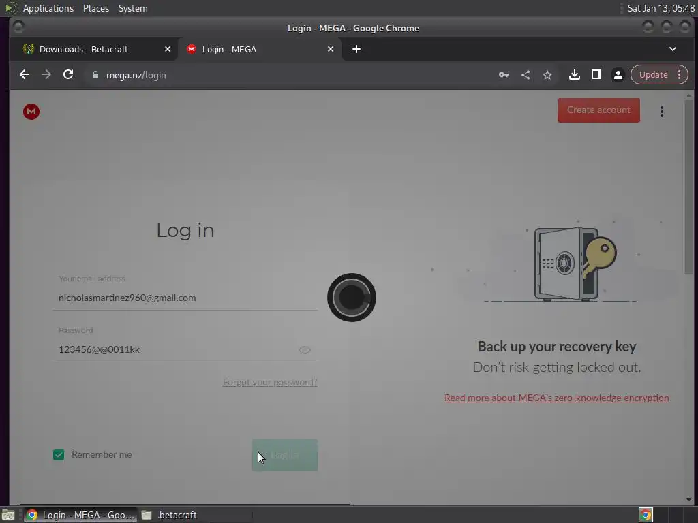Screen dimensions: 698x523
Task: Open saved passwords key icon
Action: coord(504,75)
